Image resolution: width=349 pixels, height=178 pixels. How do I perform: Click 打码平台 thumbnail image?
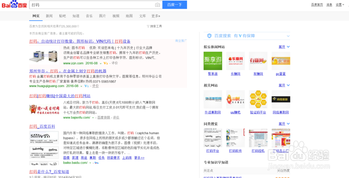coord(213,138)
